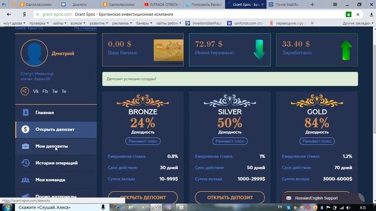Click Реинвест плюс on Bronze plan
Image resolution: width=376 pixels, height=211 pixels.
pos(143,141)
